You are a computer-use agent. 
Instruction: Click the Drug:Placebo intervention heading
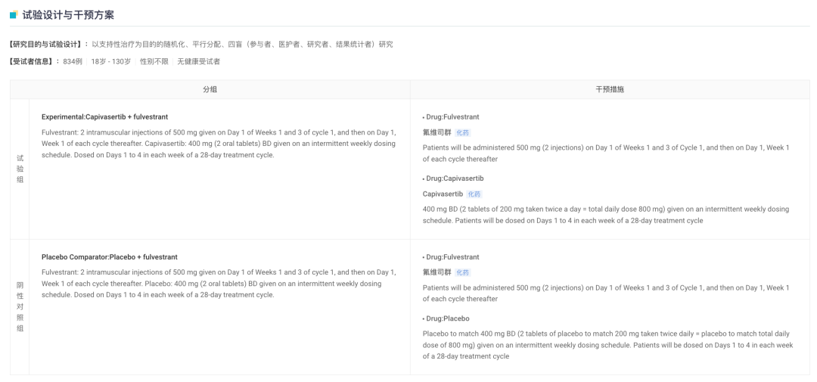(x=447, y=318)
